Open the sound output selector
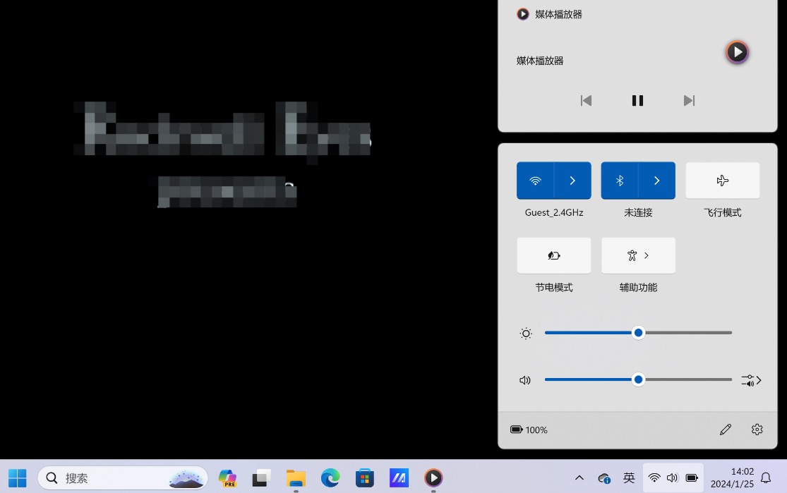The width and height of the screenshot is (787, 493). pyautogui.click(x=751, y=380)
